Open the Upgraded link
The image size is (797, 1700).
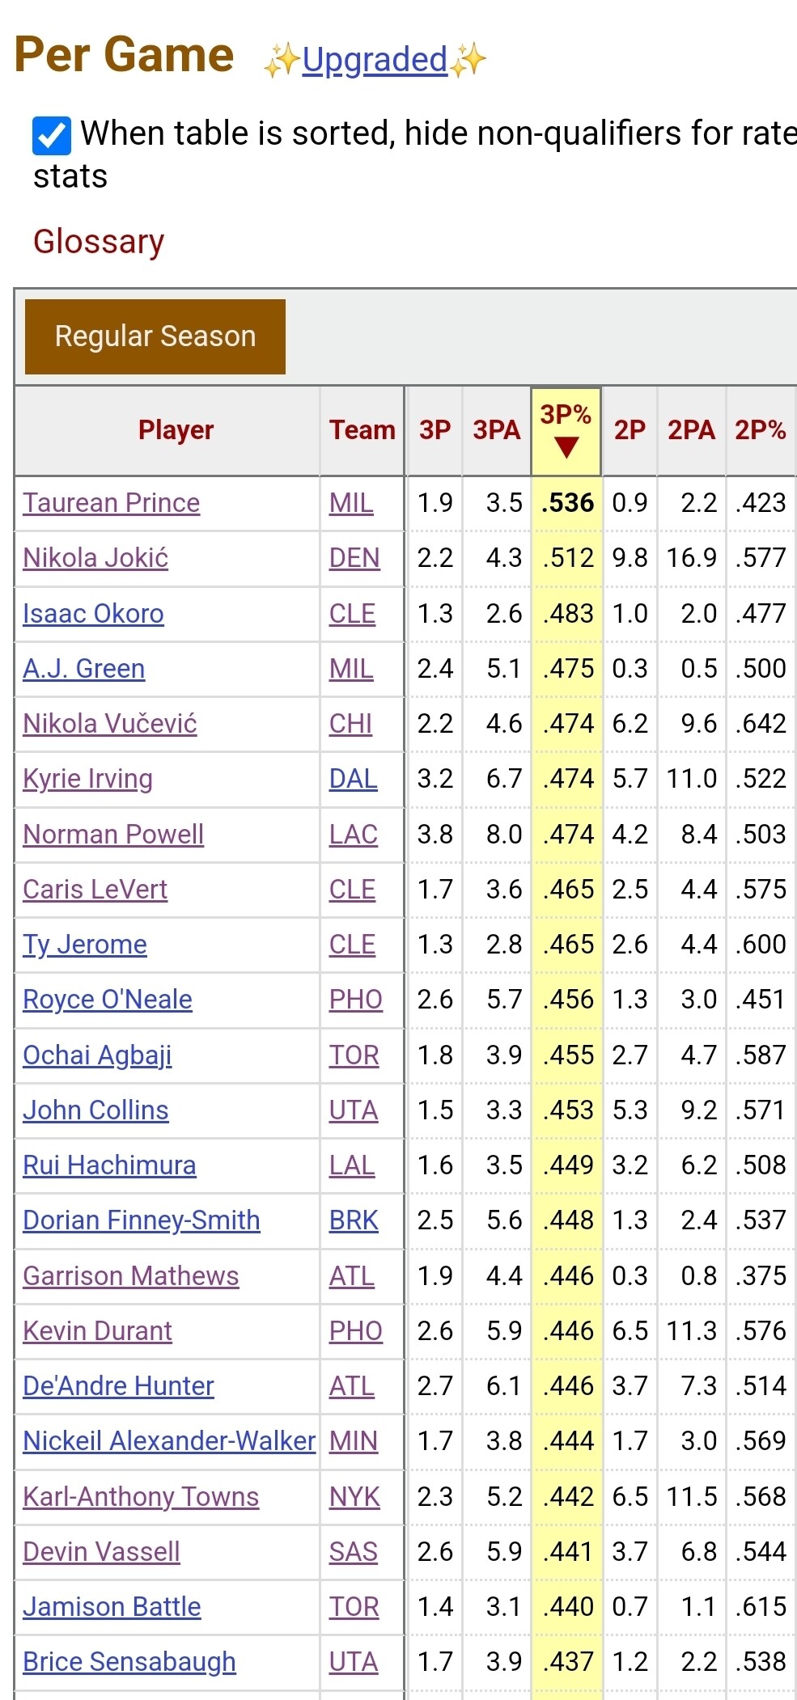(374, 60)
